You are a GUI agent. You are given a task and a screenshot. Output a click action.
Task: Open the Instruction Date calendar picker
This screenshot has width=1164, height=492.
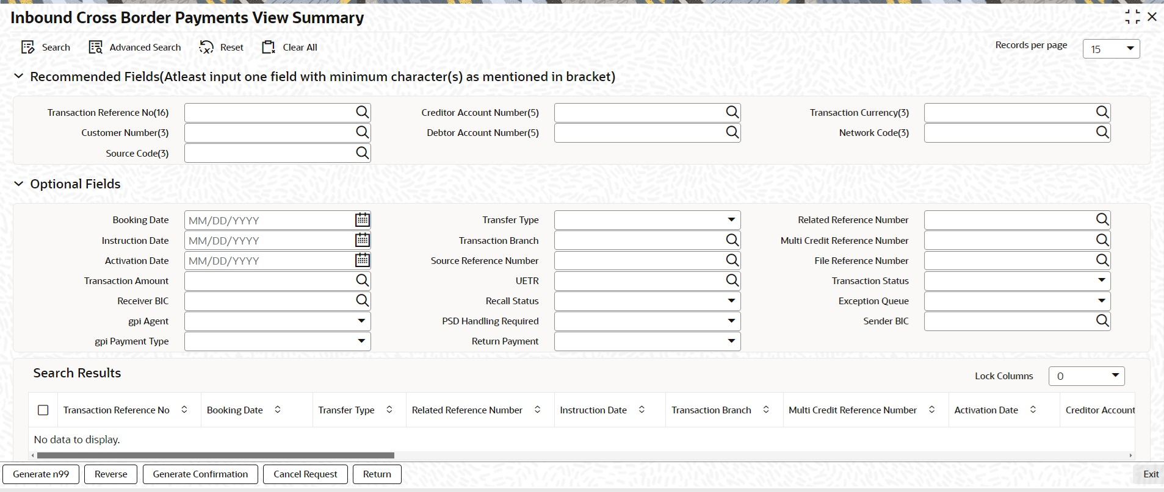tap(363, 240)
